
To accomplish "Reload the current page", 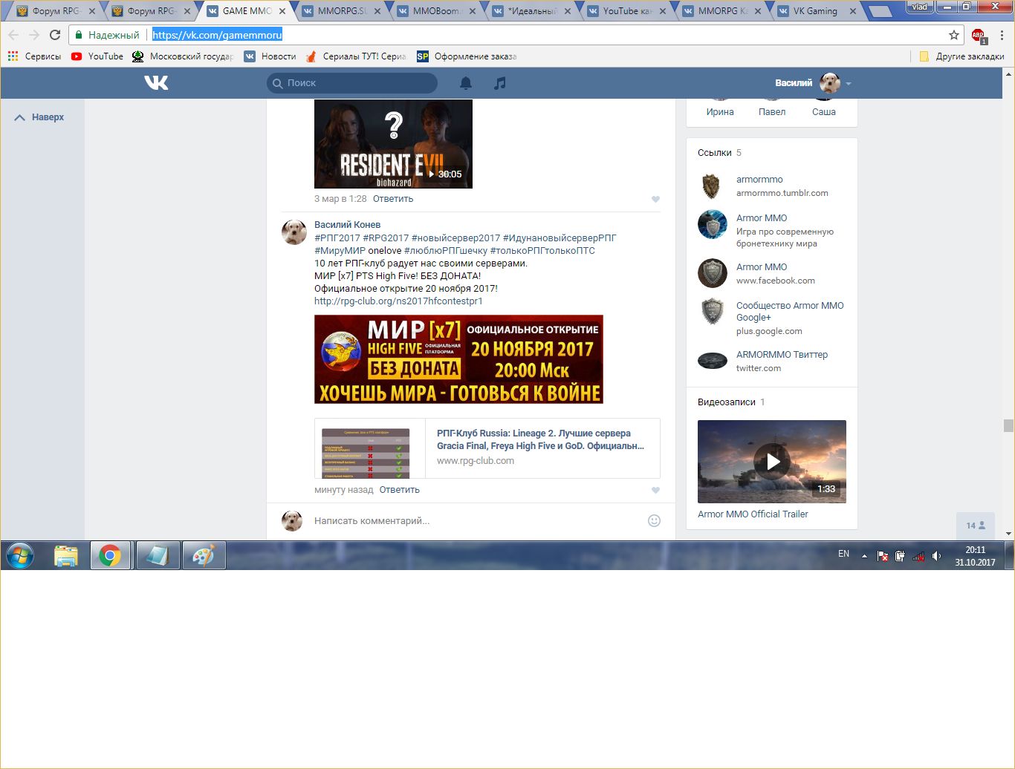I will 55,35.
